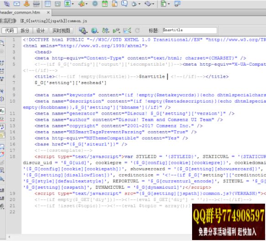Indent the code from the coding toolbar

(2, 190)
